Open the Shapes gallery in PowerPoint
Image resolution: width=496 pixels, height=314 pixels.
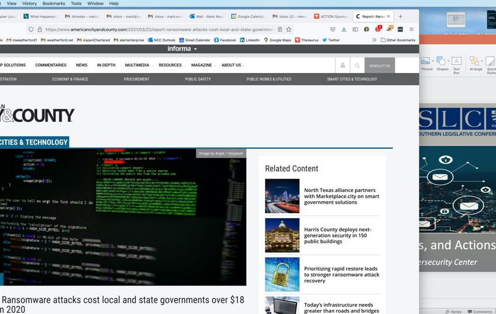(x=442, y=64)
